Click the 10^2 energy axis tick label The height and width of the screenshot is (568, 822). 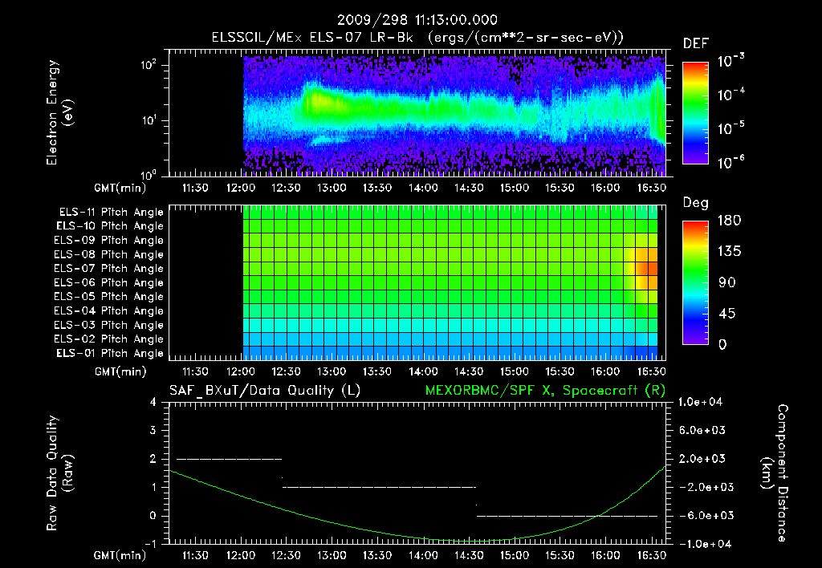point(149,65)
